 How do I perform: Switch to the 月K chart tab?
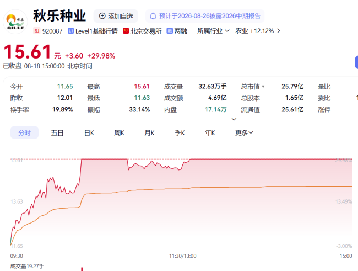tap(149, 133)
